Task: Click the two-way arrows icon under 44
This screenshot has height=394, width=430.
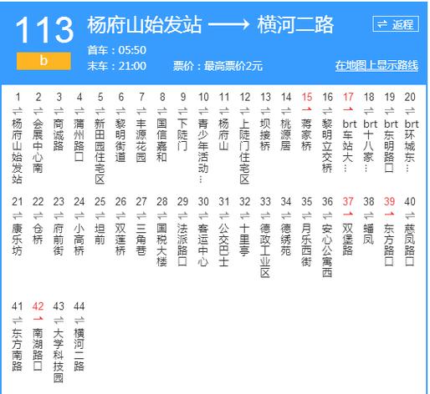Action: [x=79, y=321]
